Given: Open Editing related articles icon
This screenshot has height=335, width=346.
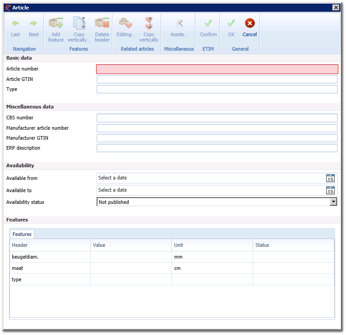Looking at the screenshot, I should [x=126, y=23].
